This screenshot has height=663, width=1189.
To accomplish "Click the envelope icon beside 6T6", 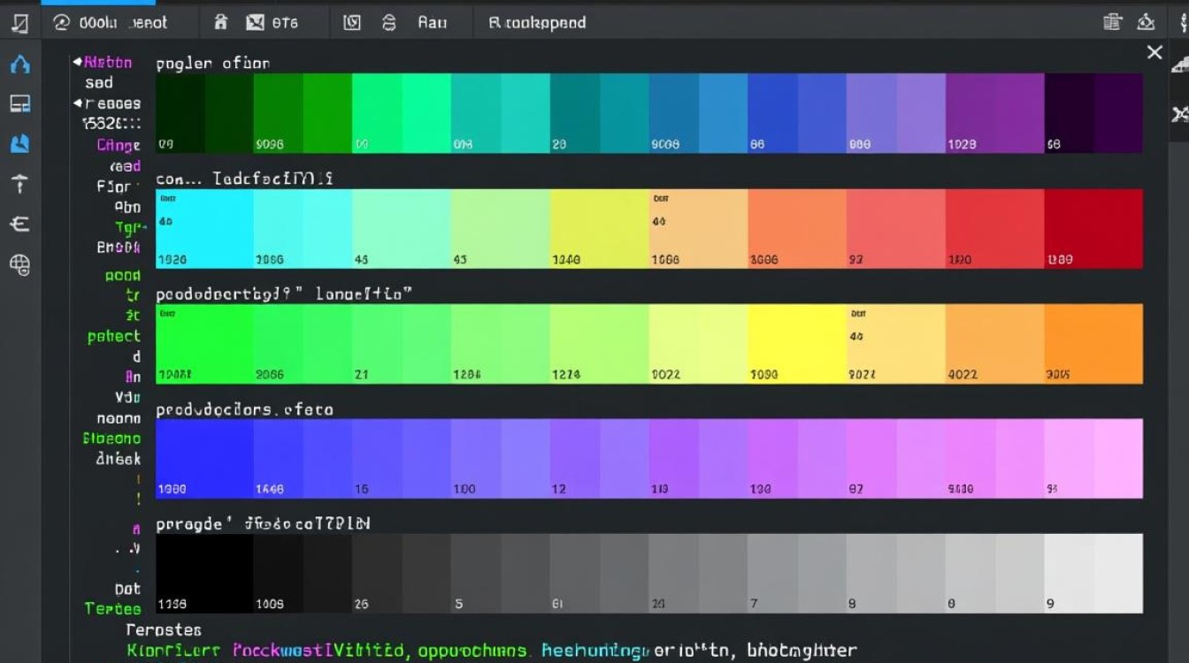I will pos(256,23).
